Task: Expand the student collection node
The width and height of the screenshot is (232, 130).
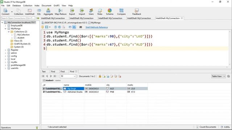Action: [12, 38]
